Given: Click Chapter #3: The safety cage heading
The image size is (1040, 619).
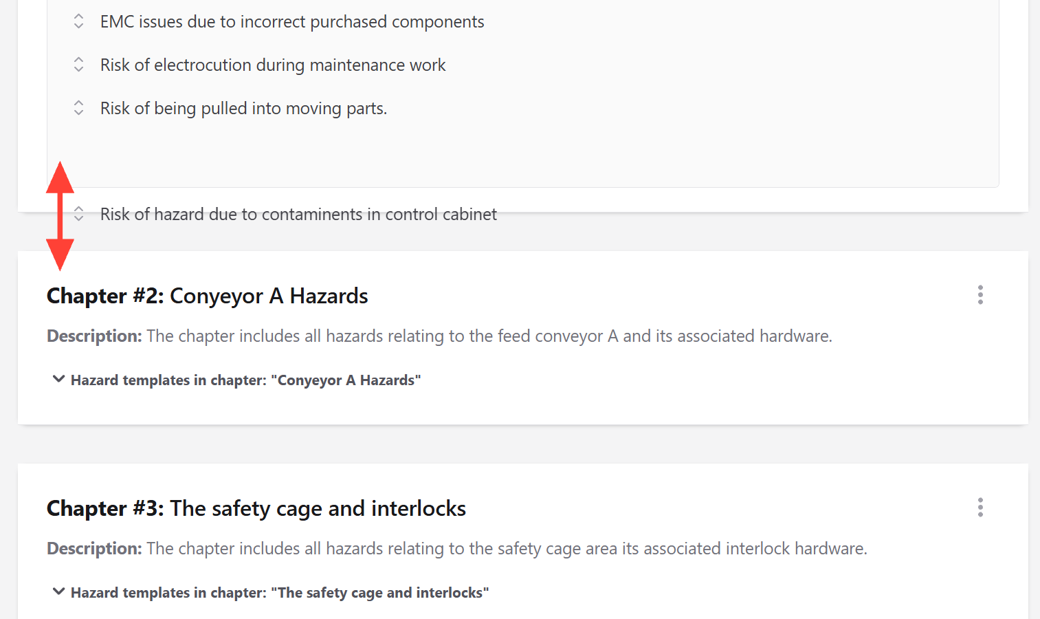Looking at the screenshot, I should coord(256,508).
